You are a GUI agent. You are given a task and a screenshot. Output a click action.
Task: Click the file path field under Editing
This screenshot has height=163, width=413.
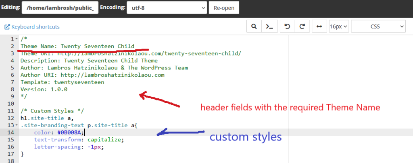59,8
